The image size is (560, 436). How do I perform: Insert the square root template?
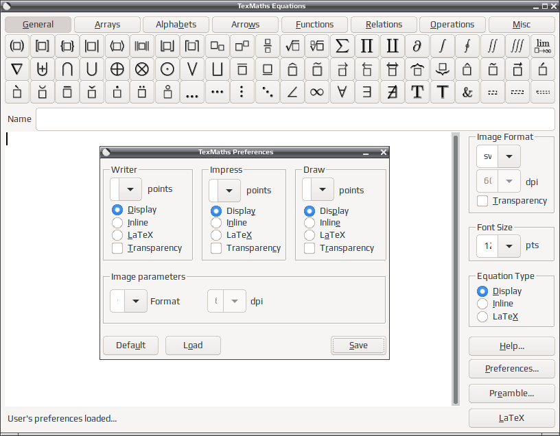(292, 46)
